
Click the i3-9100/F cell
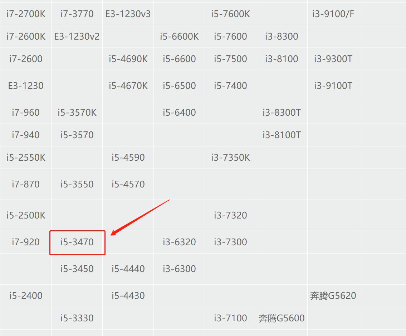(x=333, y=14)
